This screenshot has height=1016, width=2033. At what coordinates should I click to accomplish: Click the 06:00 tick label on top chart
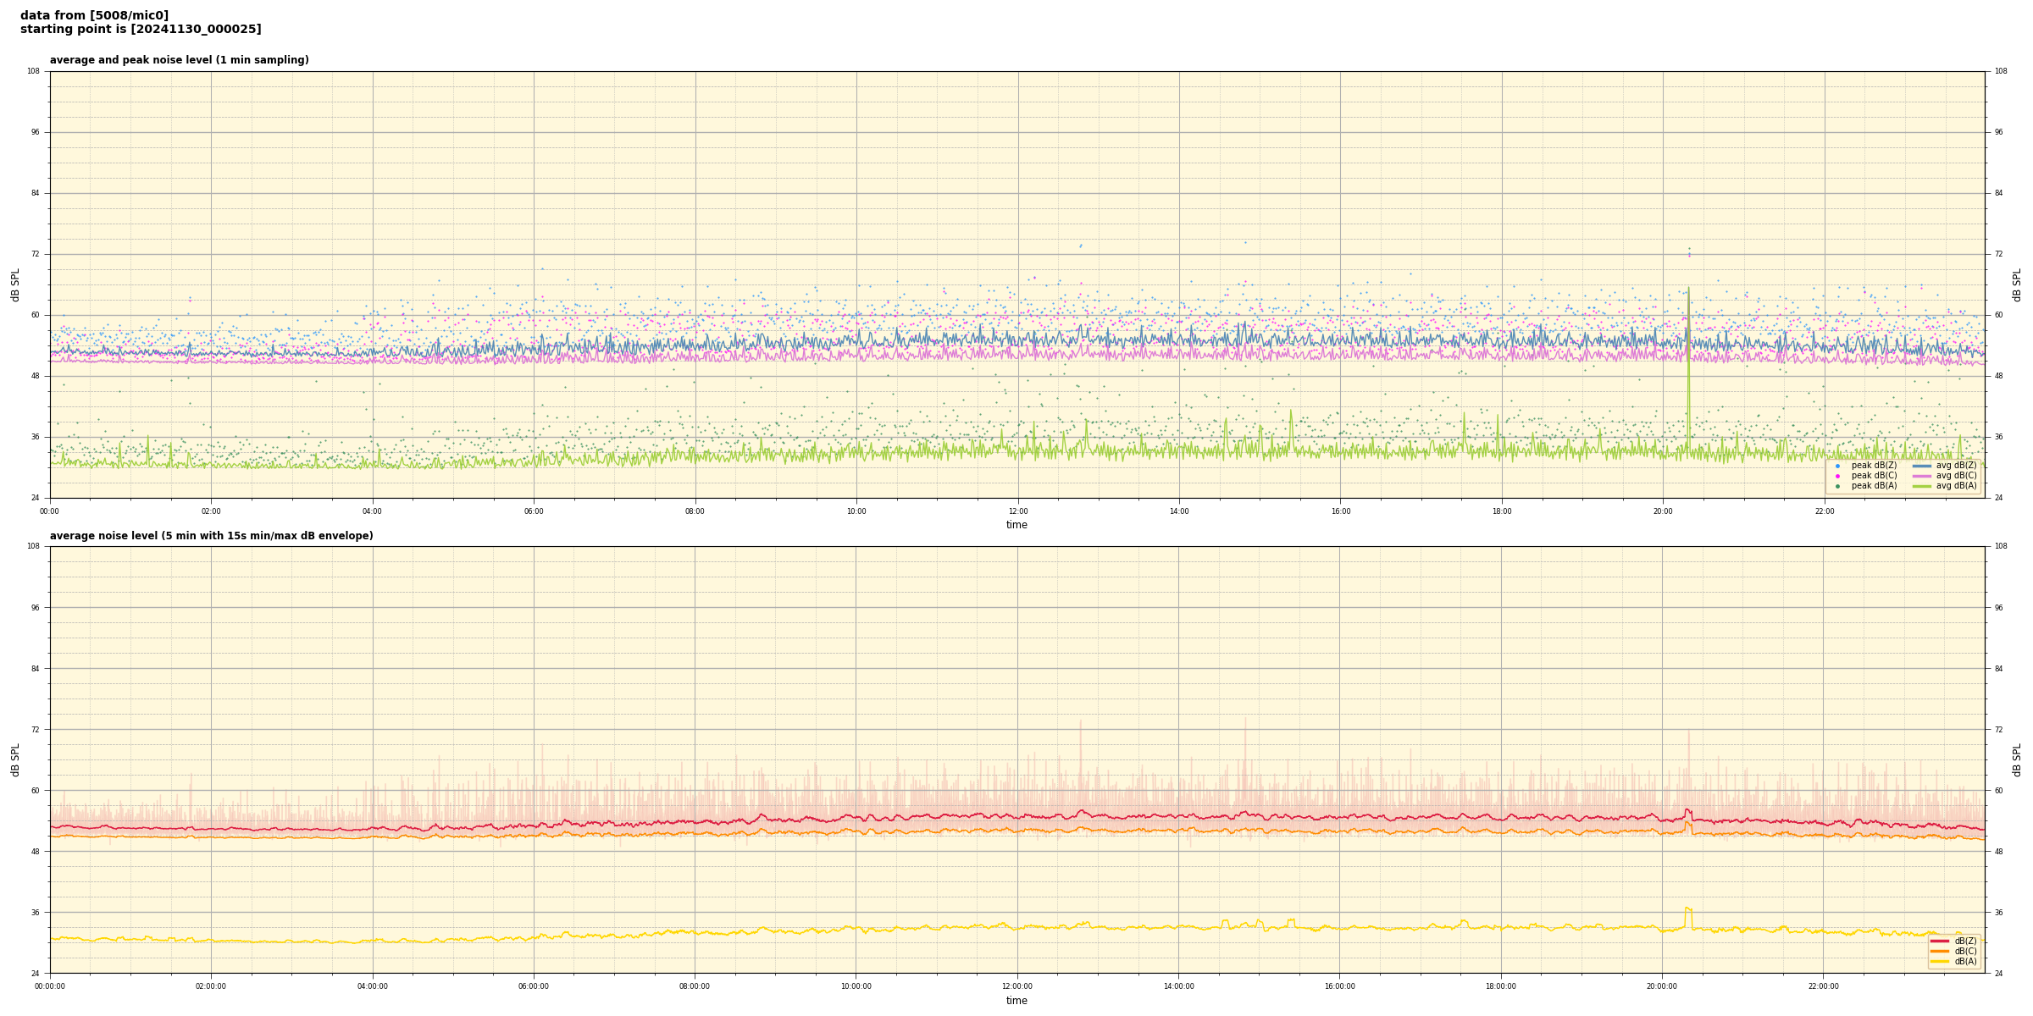(x=534, y=511)
